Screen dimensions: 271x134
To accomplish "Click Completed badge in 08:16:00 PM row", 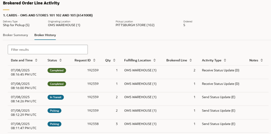I will coord(57,84).
